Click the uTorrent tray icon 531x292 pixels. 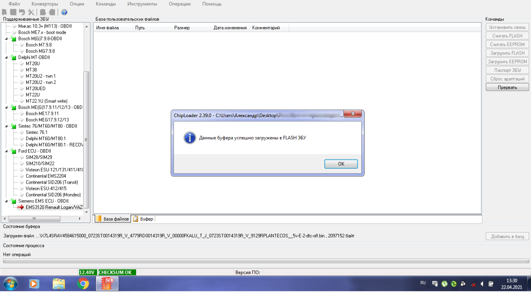[x=444, y=284]
